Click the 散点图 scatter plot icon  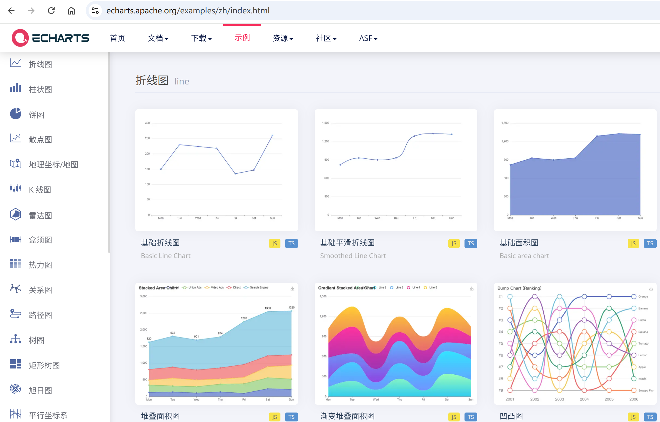click(x=16, y=138)
